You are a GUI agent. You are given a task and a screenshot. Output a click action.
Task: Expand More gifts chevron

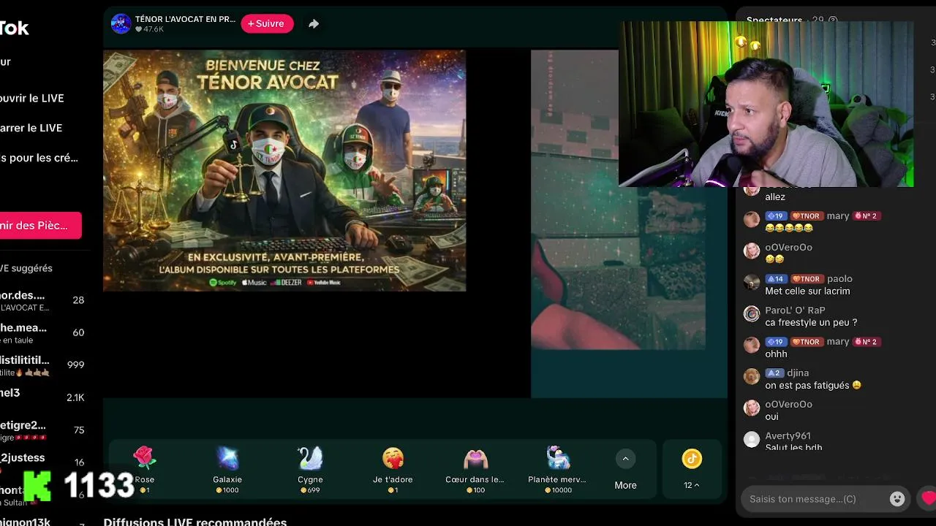pyautogui.click(x=625, y=459)
